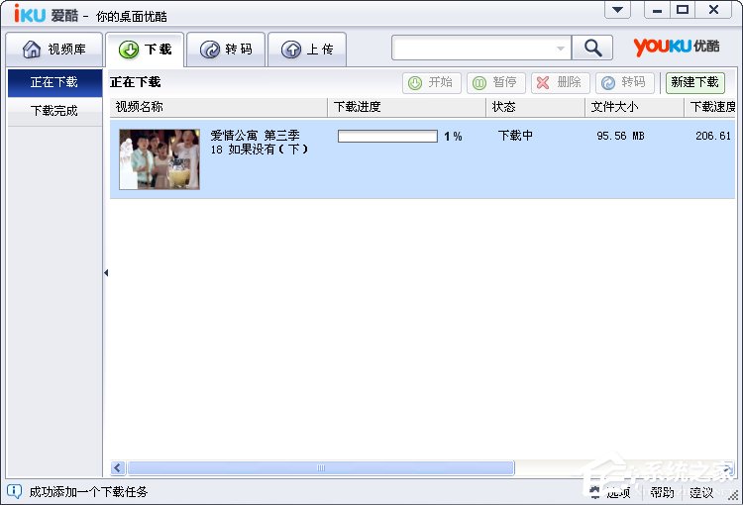Open 帮助 help in status bar

tap(662, 493)
